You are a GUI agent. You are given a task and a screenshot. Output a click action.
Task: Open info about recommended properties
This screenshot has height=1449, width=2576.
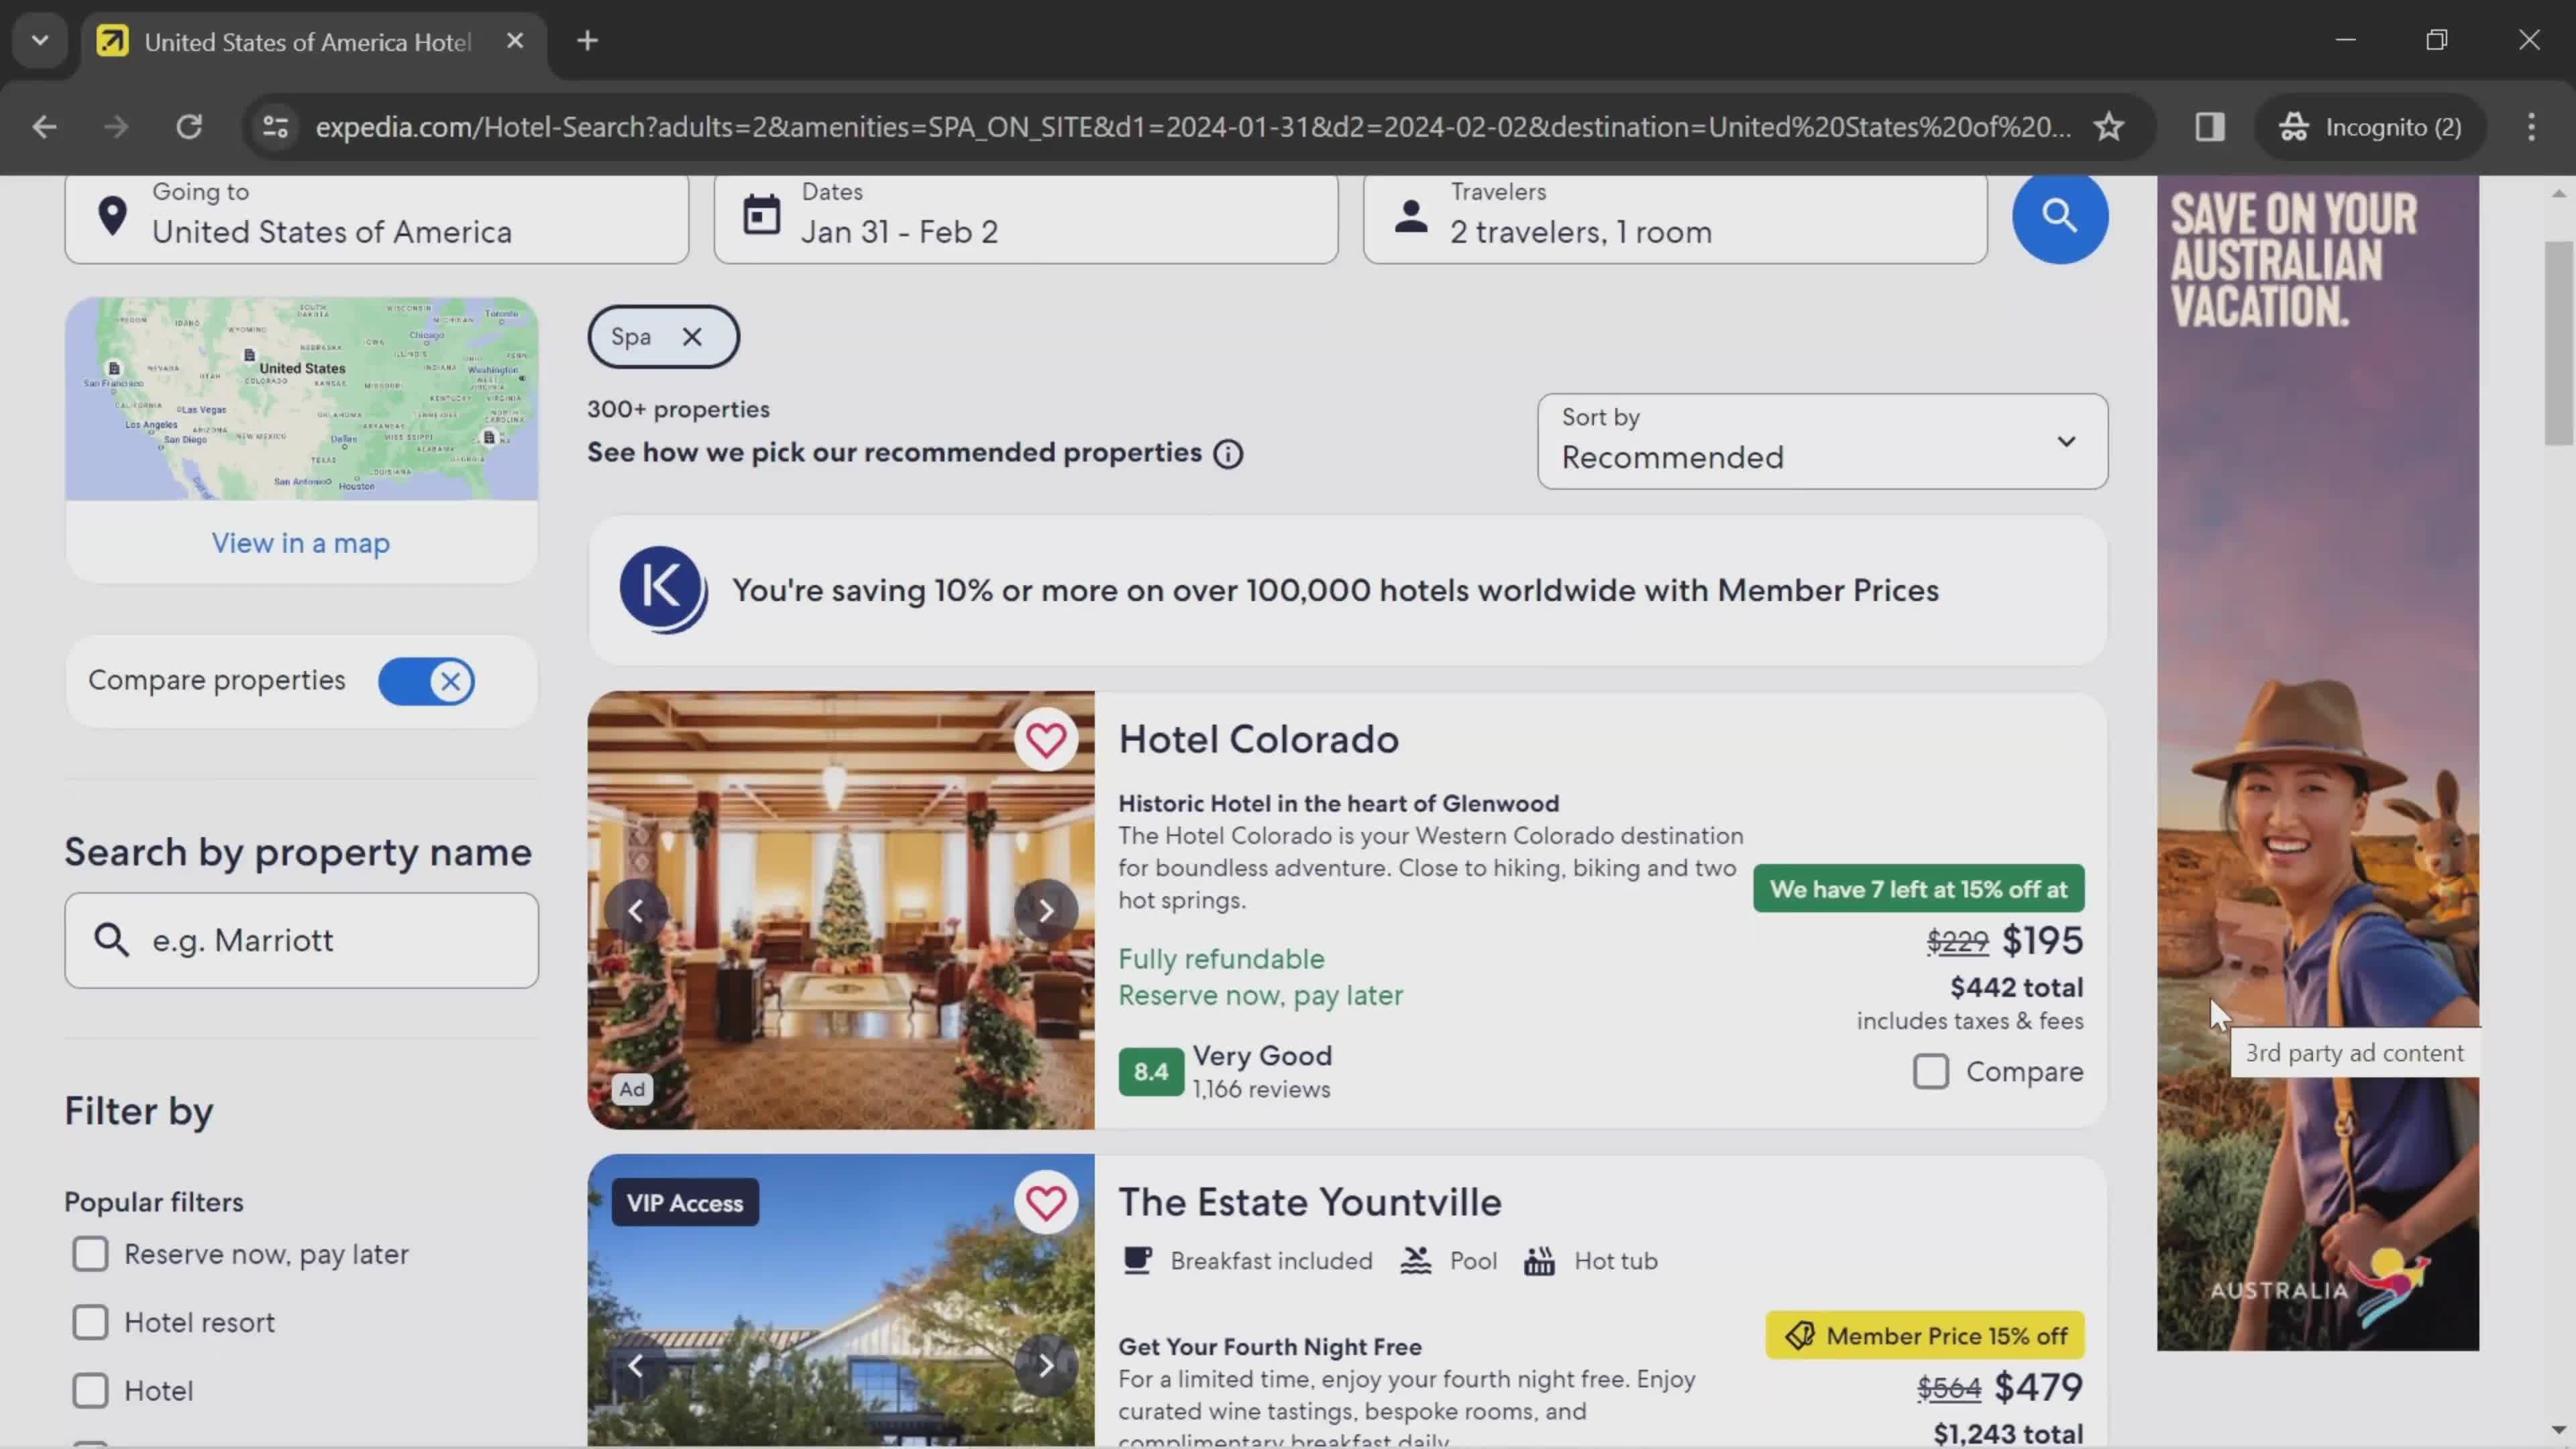pyautogui.click(x=1228, y=454)
